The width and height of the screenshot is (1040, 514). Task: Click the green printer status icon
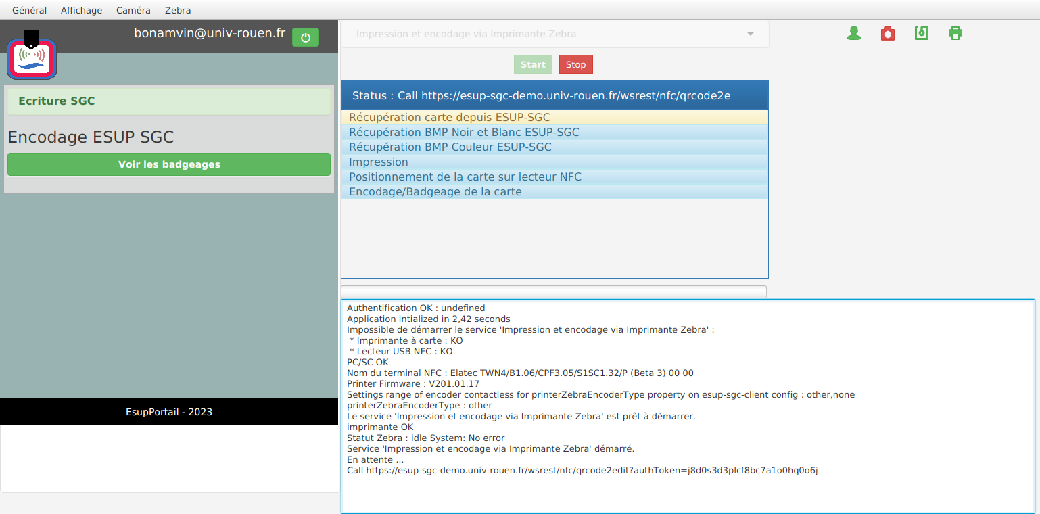coord(955,33)
